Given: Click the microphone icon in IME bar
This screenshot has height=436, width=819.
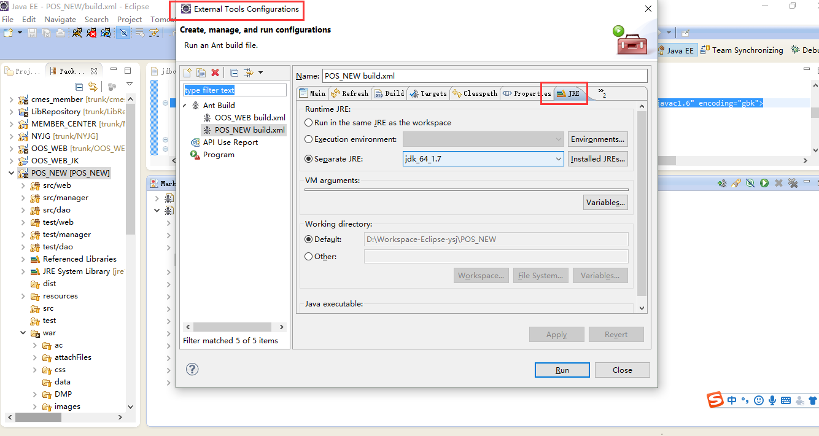Looking at the screenshot, I should tap(772, 400).
